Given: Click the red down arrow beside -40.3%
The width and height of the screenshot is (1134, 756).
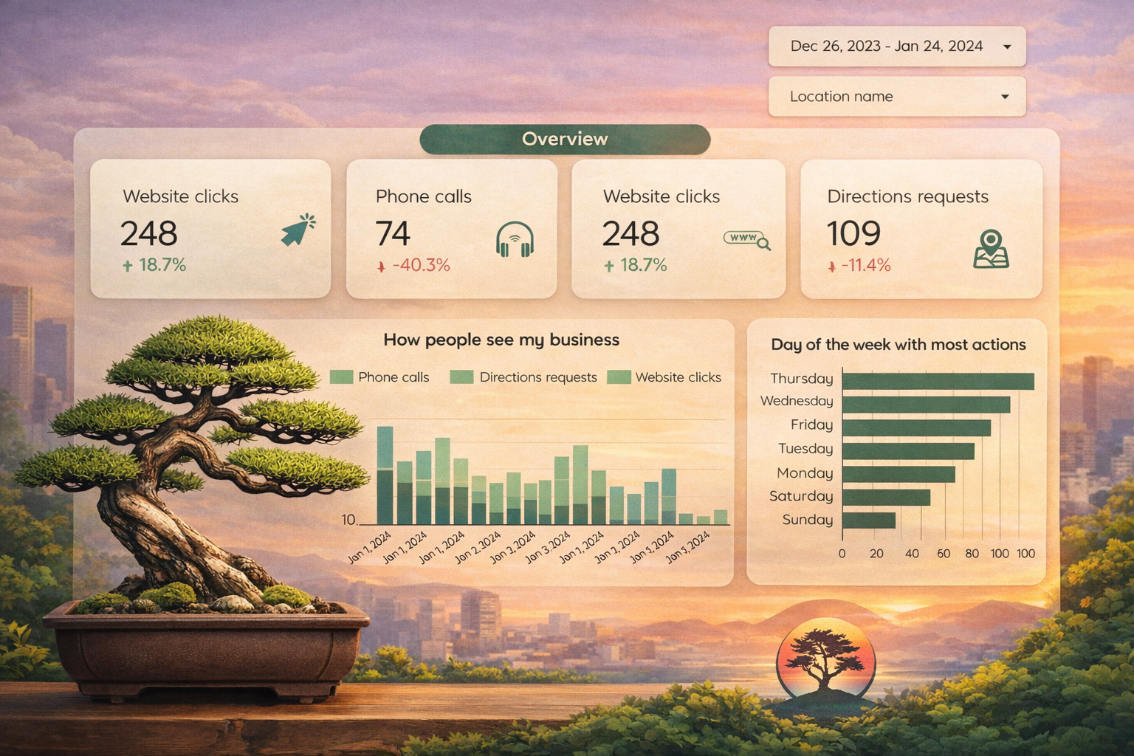Looking at the screenshot, I should coord(381,267).
